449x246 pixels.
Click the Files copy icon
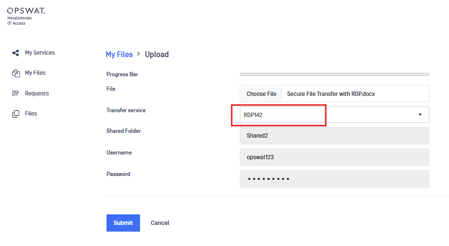[x=15, y=114]
